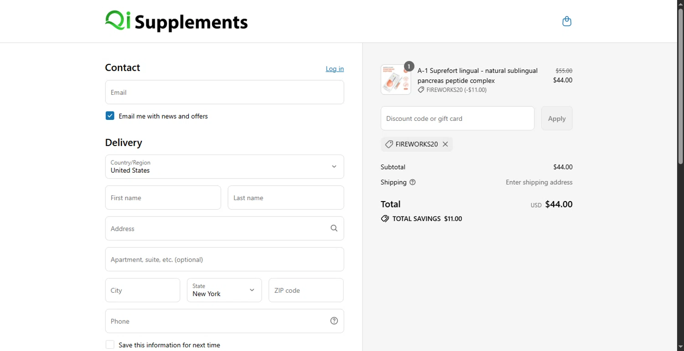The image size is (684, 351).
Task: Click the Contact section heading
Action: point(122,67)
